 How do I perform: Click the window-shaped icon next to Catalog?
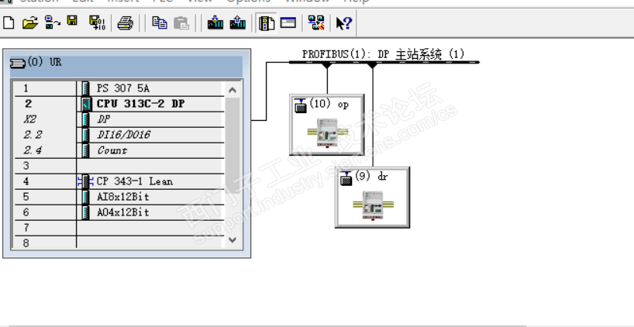pyautogui.click(x=288, y=22)
